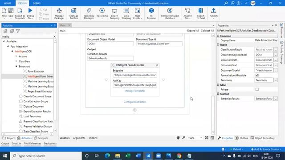285x160 pixels.
Task: Collapse the Intelligent Form Extractor activity
Action: coord(157,65)
